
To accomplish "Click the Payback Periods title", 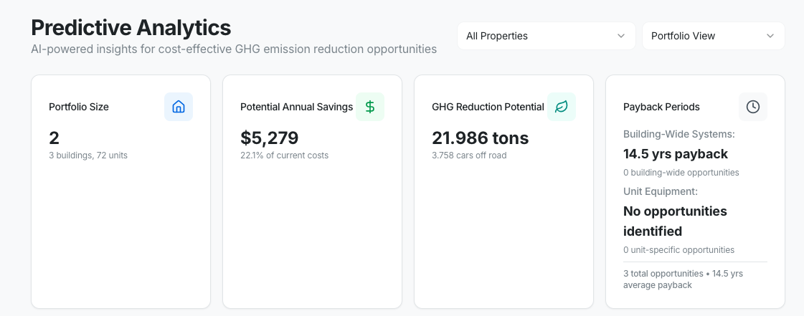I will click(661, 107).
